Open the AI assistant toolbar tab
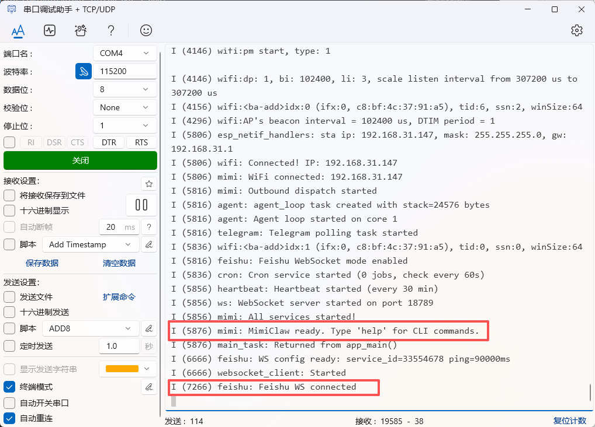 (81, 30)
